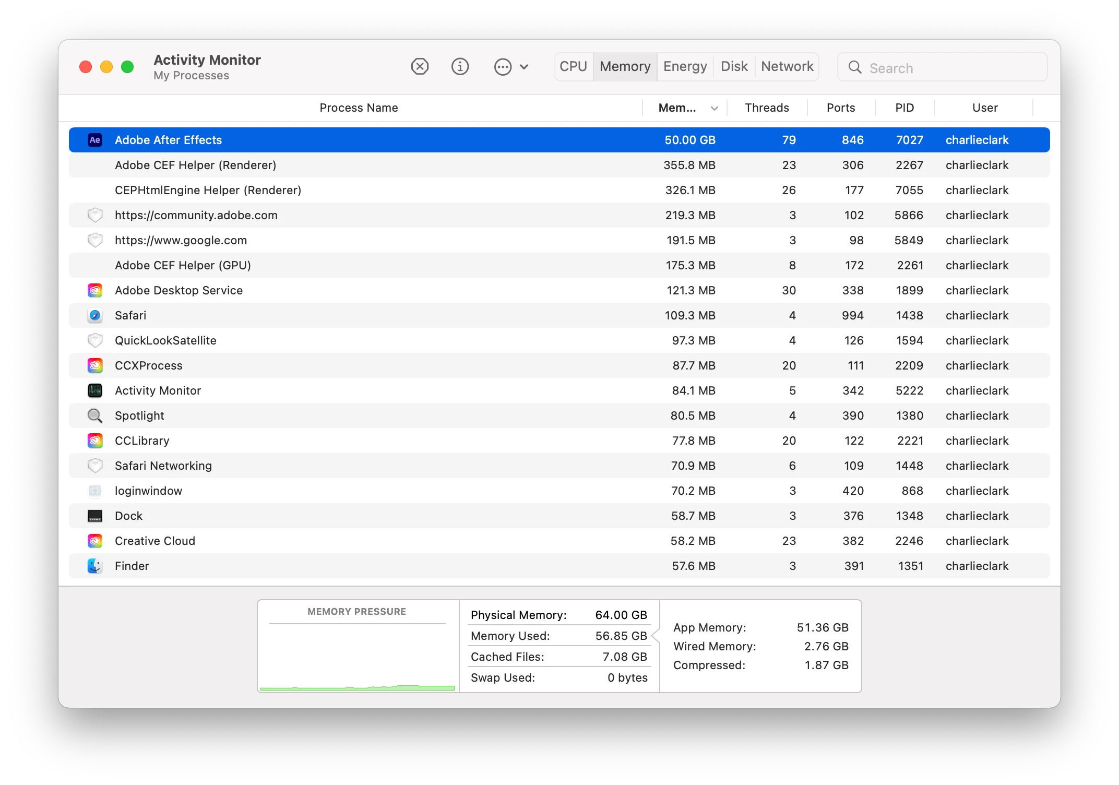The height and width of the screenshot is (785, 1119).
Task: Click the chevron next to ellipsis button
Action: pyautogui.click(x=525, y=67)
